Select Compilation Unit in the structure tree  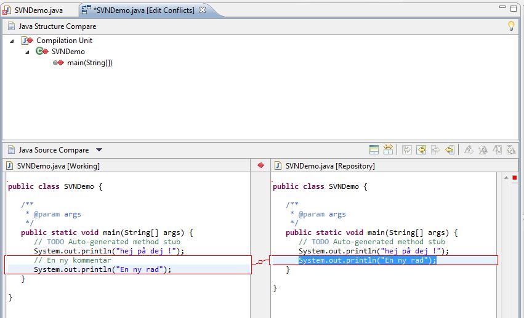pyautogui.click(x=64, y=41)
